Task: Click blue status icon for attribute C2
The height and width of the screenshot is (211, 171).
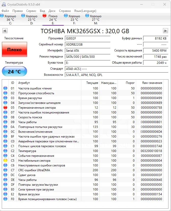Action: point(5,151)
